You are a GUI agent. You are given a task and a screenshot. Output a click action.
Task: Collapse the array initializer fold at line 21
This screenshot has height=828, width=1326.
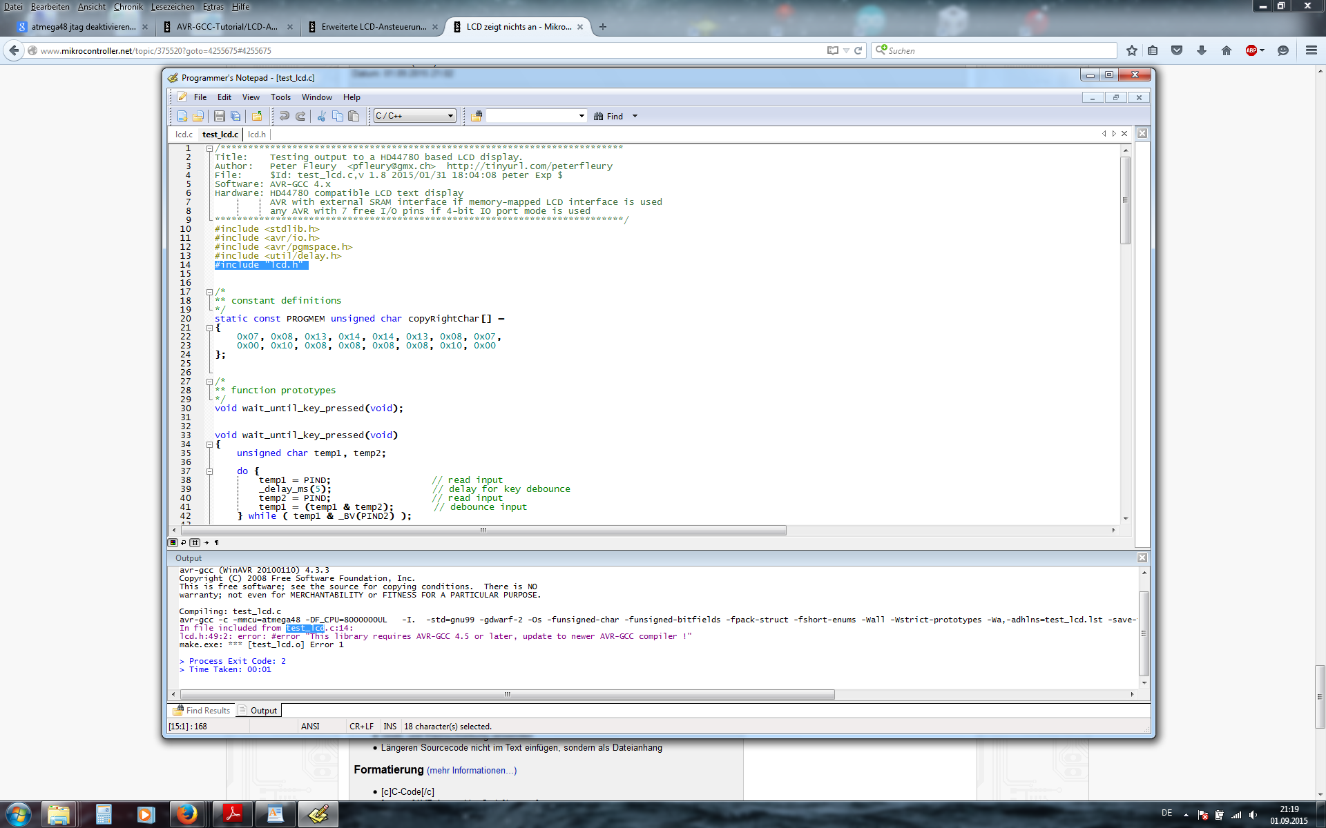(x=209, y=328)
